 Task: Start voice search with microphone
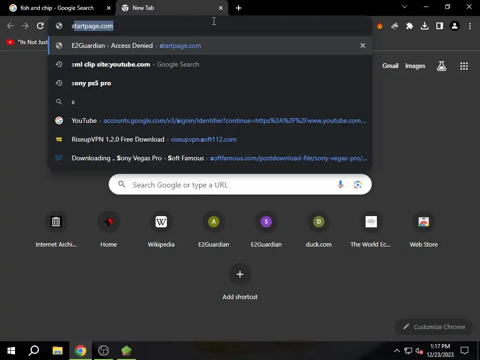[340, 185]
